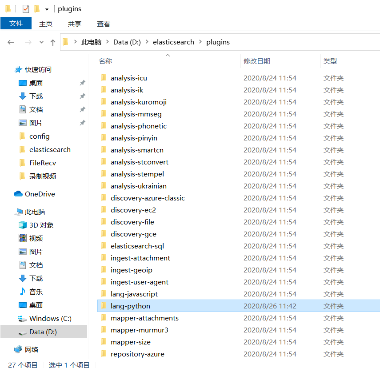Click the discovery-gce folder icon
The width and height of the screenshot is (380, 372).
click(x=104, y=233)
